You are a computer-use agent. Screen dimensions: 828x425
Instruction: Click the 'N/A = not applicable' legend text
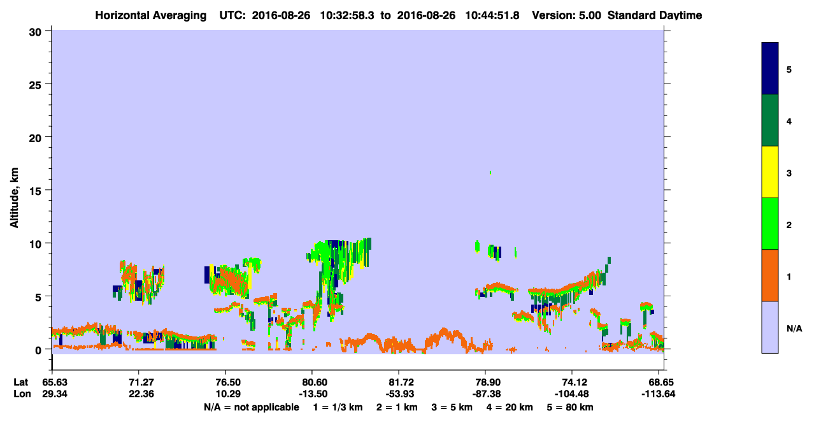(251, 407)
